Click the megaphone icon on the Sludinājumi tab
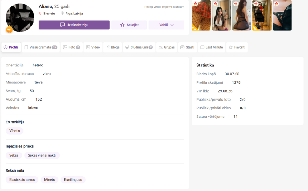308x191 pixels. coord(127,47)
